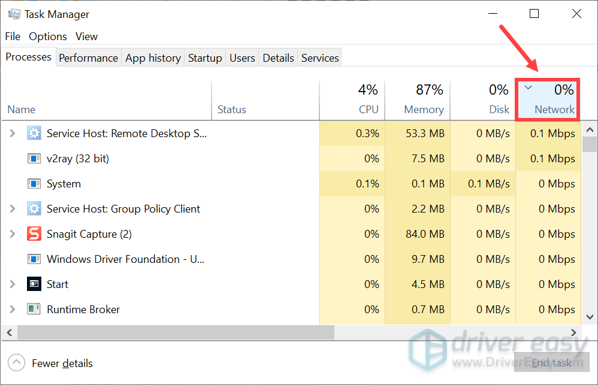This screenshot has width=598, height=385.
Task: Click the Task Manager title bar icon
Action: (14, 14)
